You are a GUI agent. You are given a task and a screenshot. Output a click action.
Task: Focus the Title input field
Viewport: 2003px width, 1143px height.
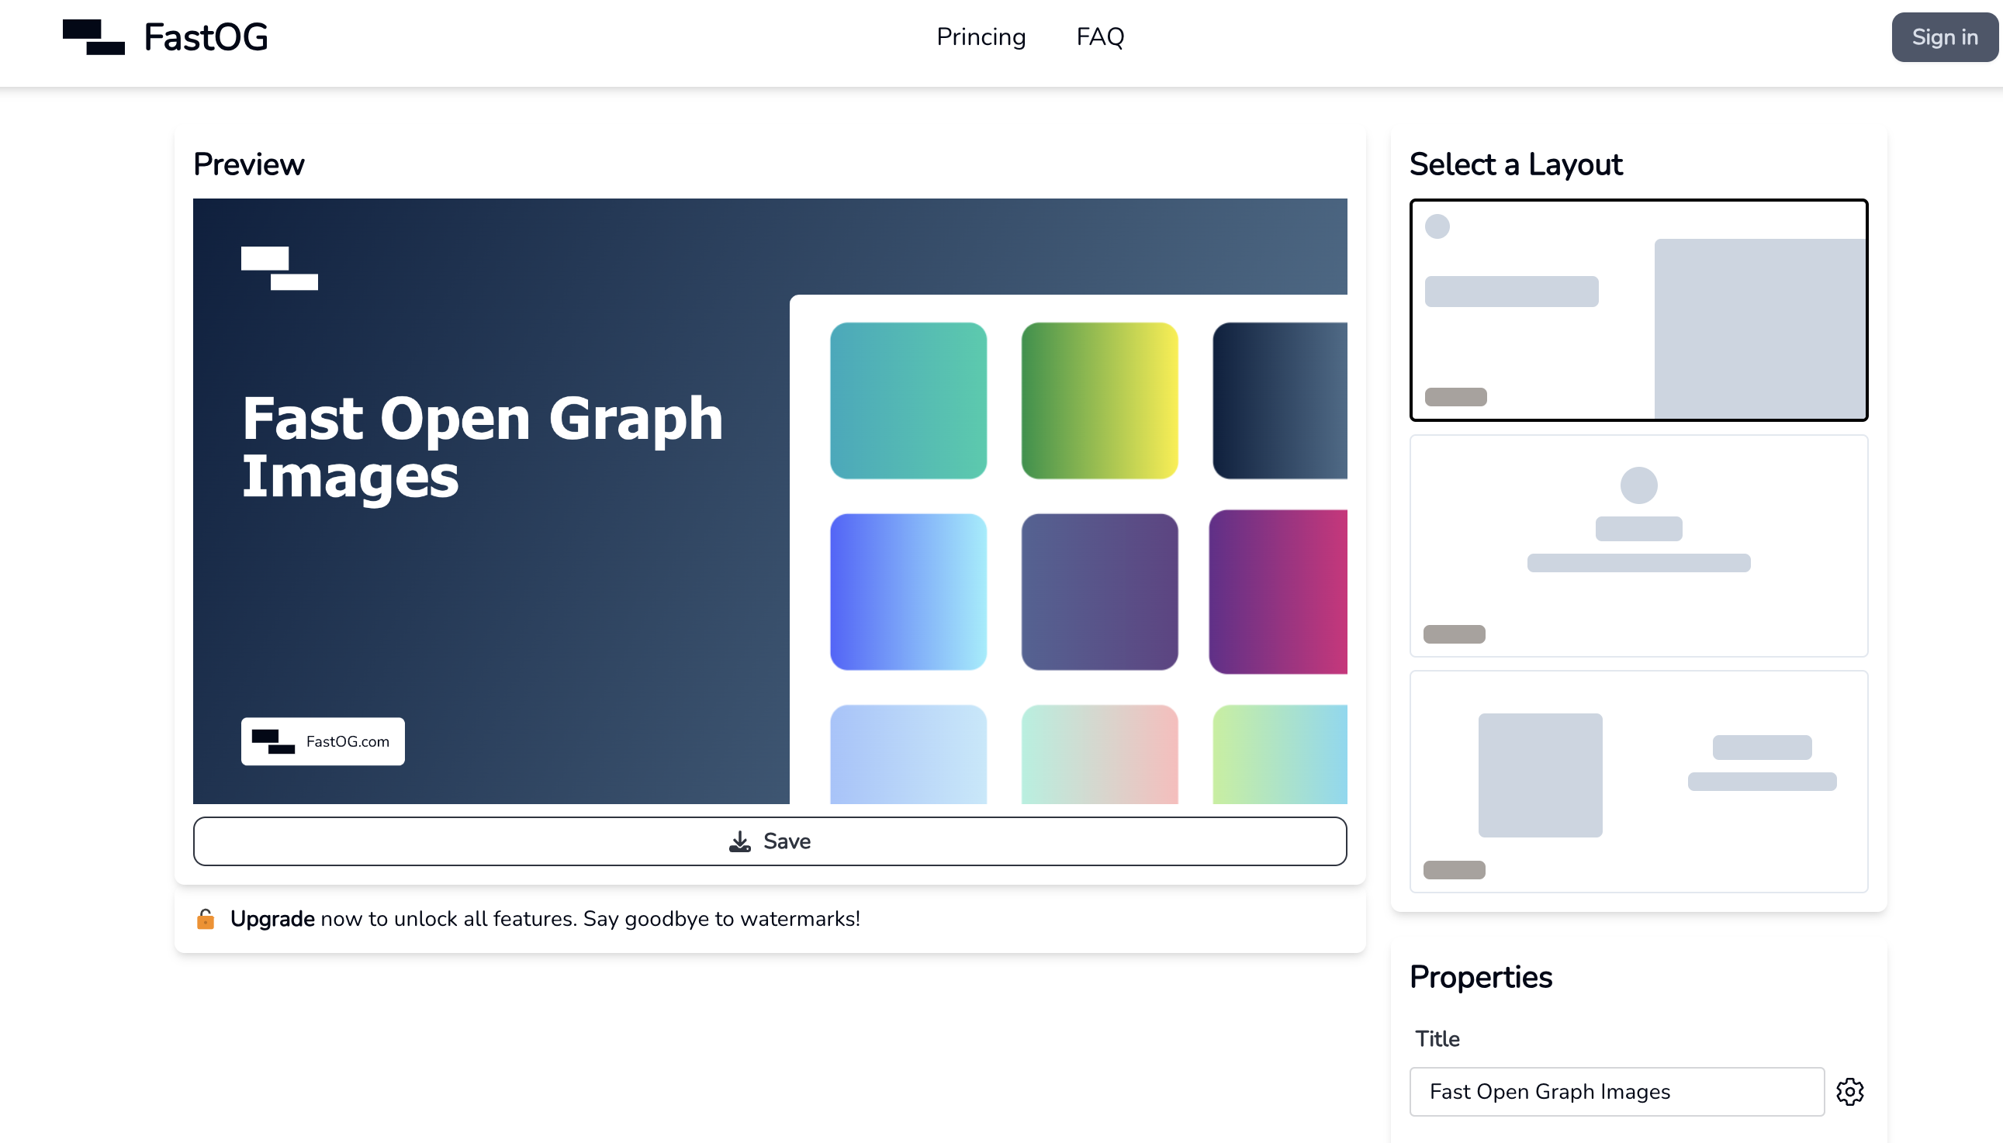pyautogui.click(x=1616, y=1091)
